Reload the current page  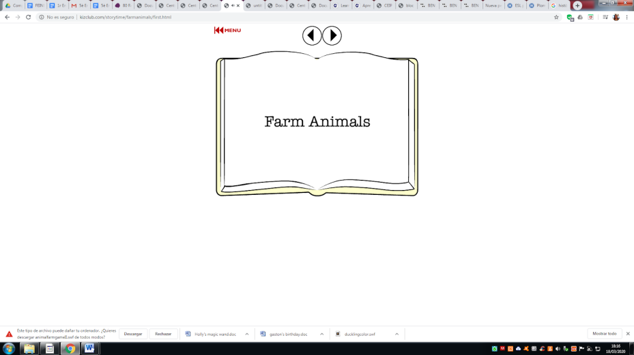pyautogui.click(x=28, y=17)
